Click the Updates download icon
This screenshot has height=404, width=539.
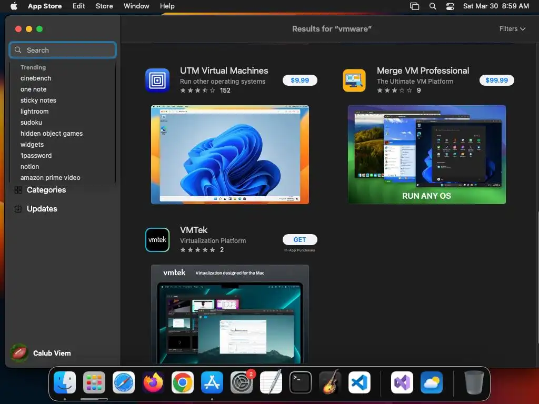(18, 208)
